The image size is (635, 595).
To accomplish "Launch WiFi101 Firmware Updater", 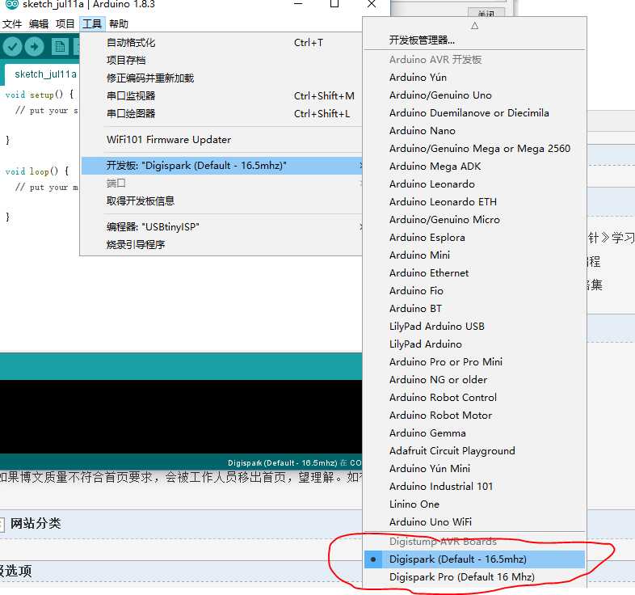I will 221,140.
